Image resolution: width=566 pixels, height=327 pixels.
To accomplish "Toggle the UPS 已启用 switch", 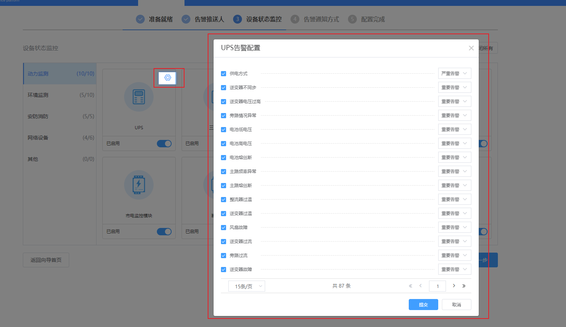I will (164, 144).
